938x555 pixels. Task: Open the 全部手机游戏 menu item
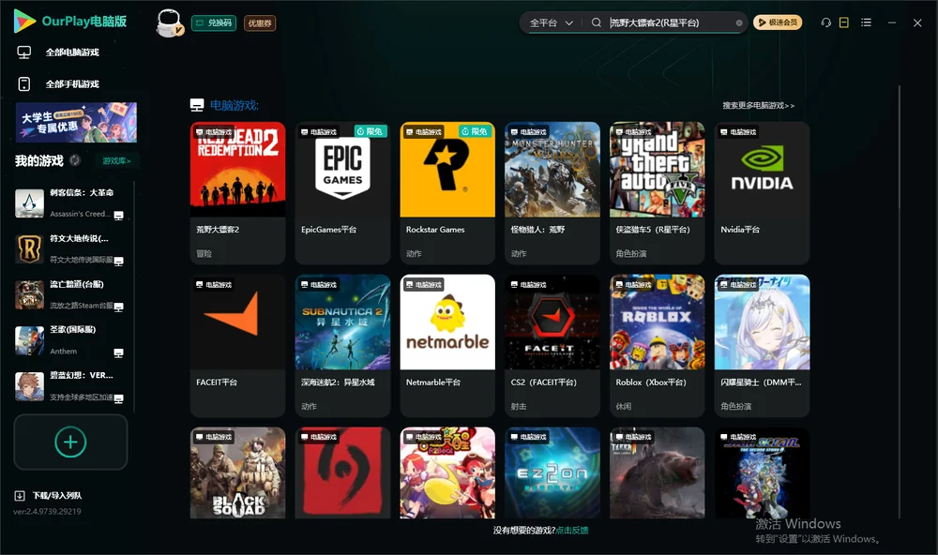(x=72, y=84)
